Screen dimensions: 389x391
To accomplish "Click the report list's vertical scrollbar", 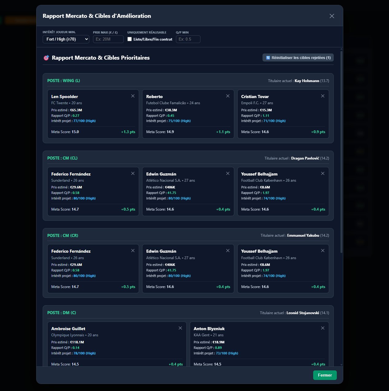I will pos(341,152).
